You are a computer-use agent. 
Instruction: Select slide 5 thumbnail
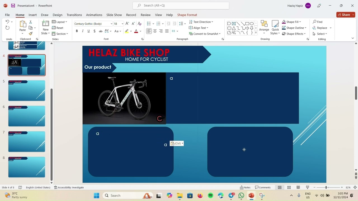pos(27,90)
